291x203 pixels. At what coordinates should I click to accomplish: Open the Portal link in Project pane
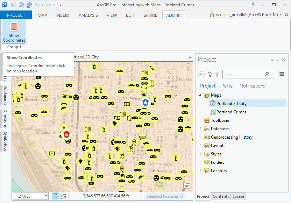[227, 86]
